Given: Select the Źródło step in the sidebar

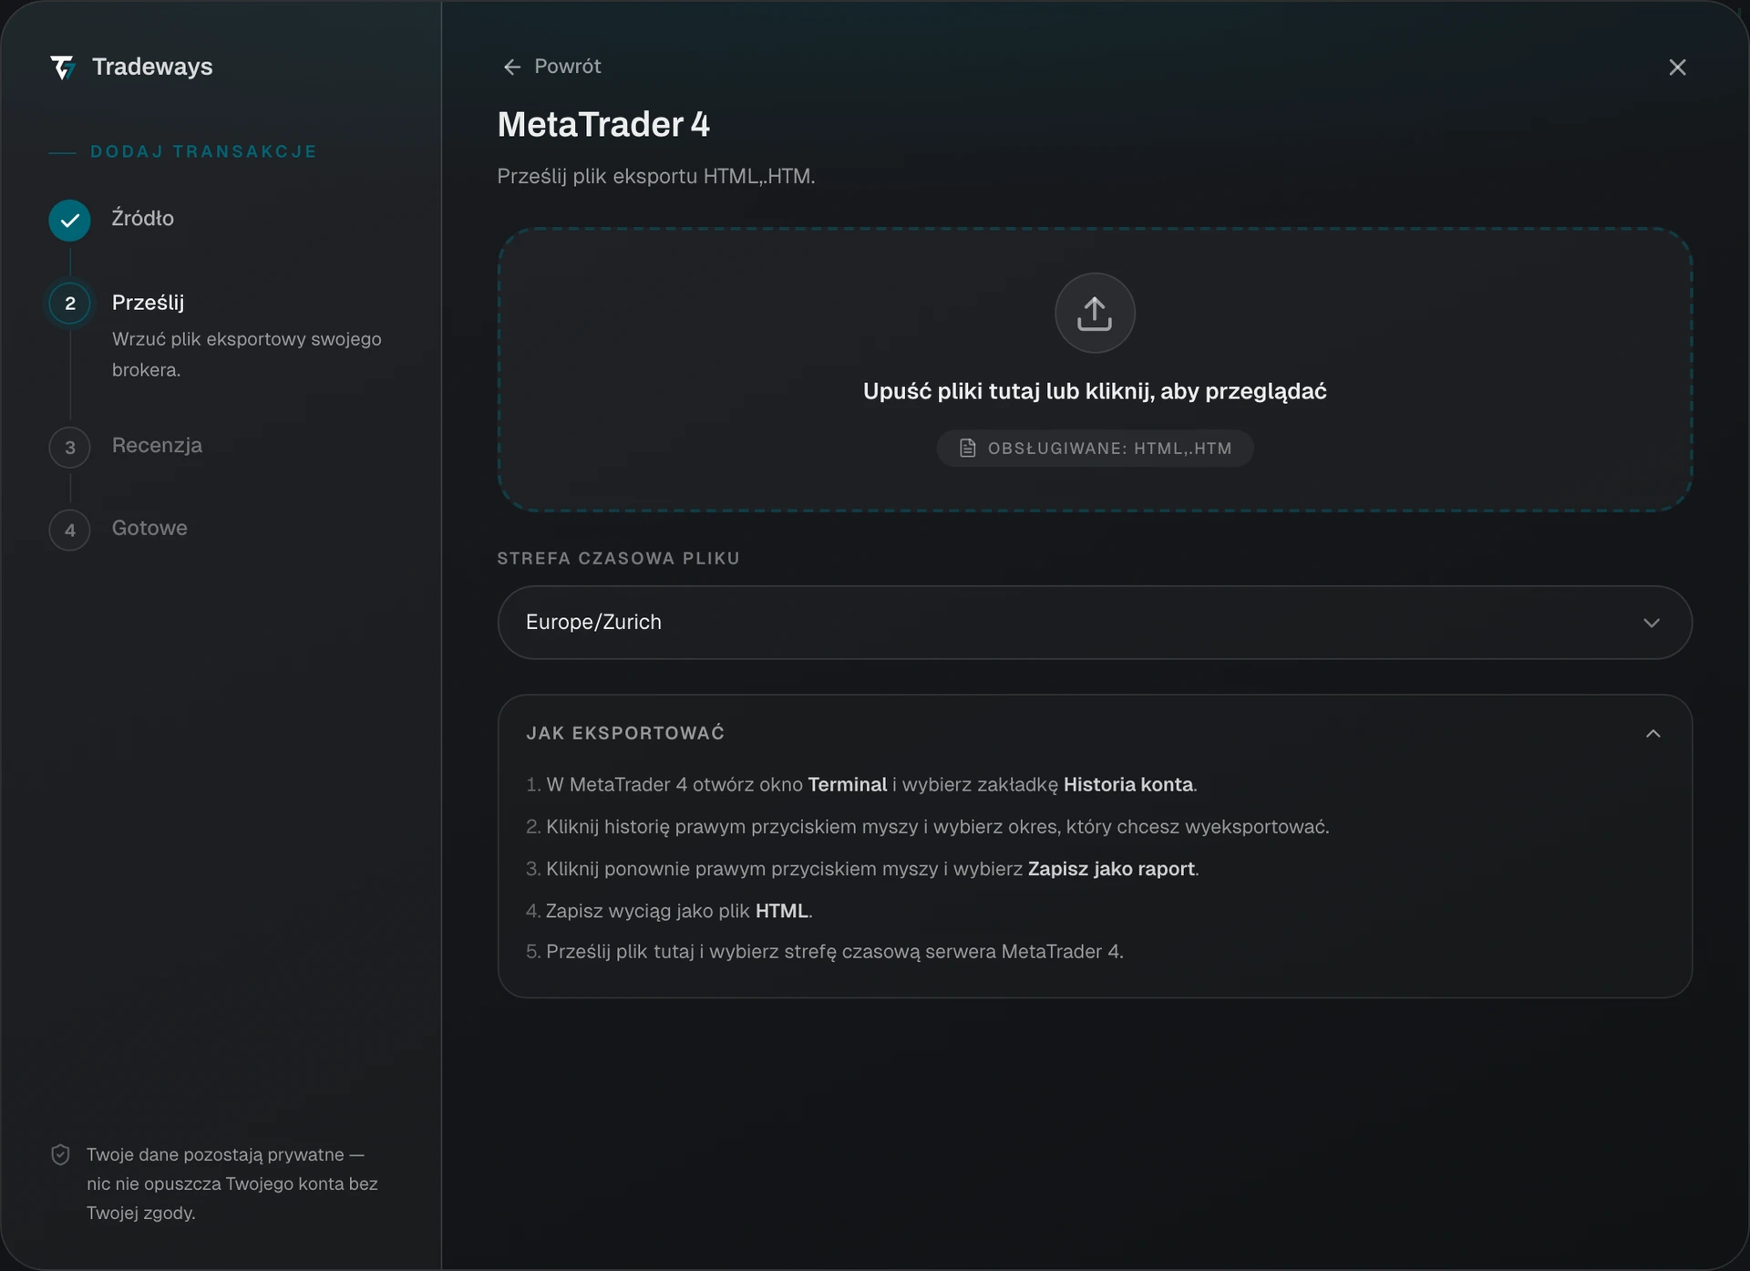Looking at the screenshot, I should (142, 219).
